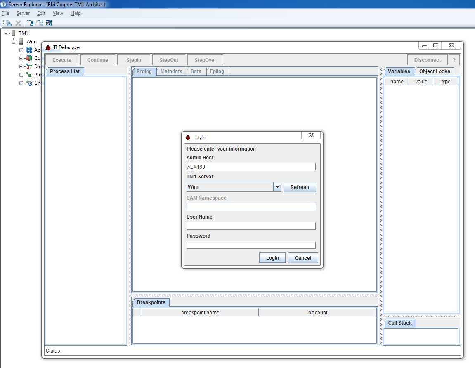Select the Applications node icon in tree

(x=29, y=50)
